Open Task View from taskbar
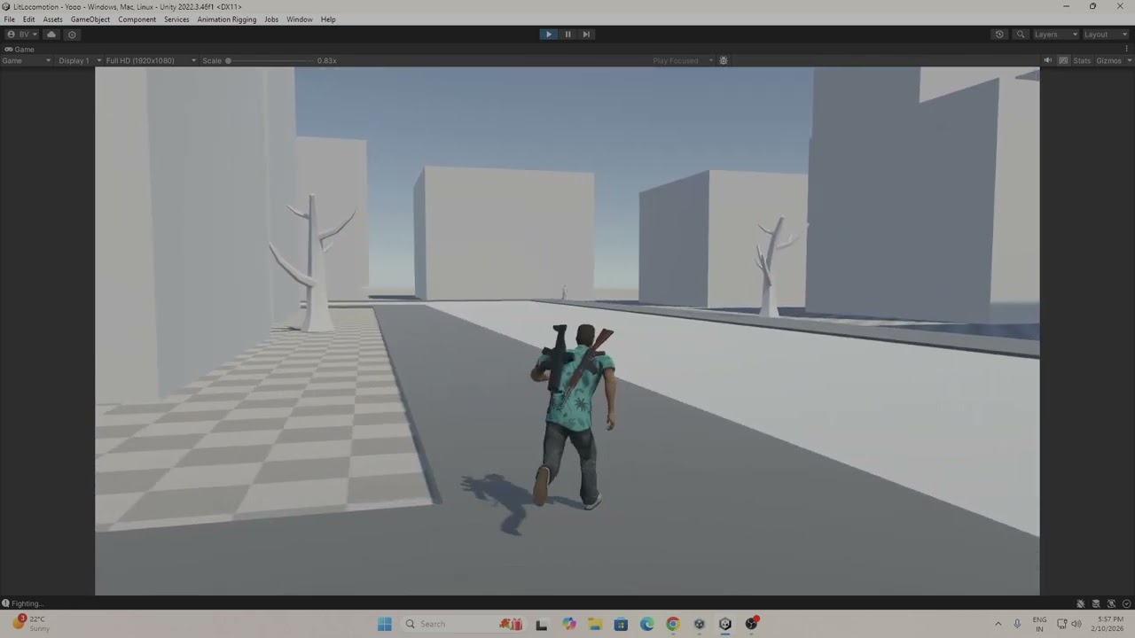The width and height of the screenshot is (1135, 638). coord(541,624)
